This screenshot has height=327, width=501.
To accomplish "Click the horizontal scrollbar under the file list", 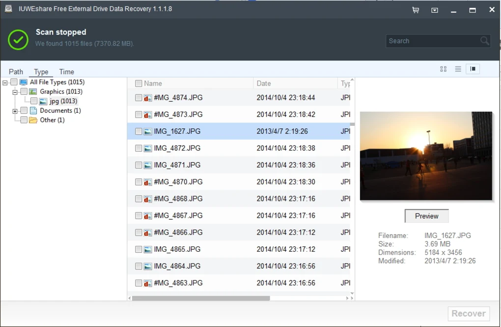I will (x=201, y=298).
